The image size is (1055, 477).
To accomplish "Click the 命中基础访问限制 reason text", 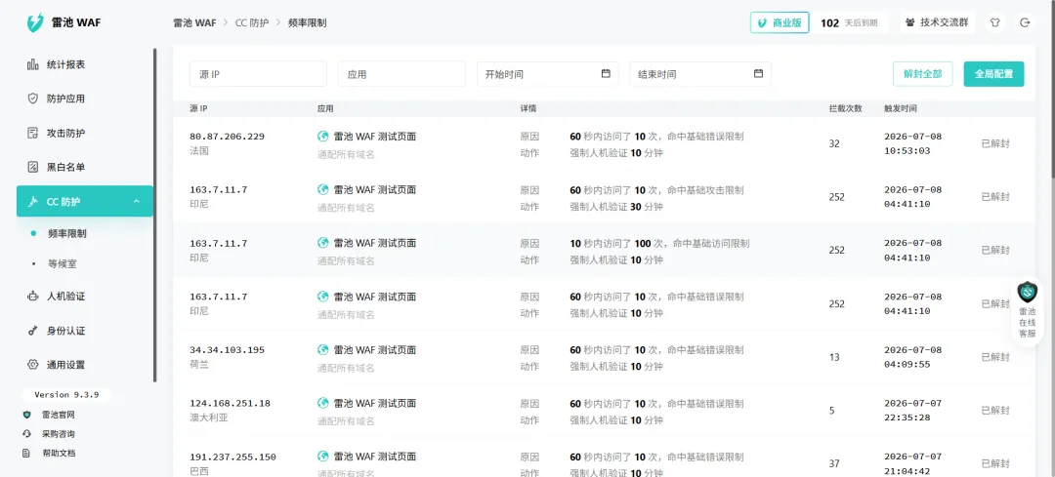I will pos(711,243).
